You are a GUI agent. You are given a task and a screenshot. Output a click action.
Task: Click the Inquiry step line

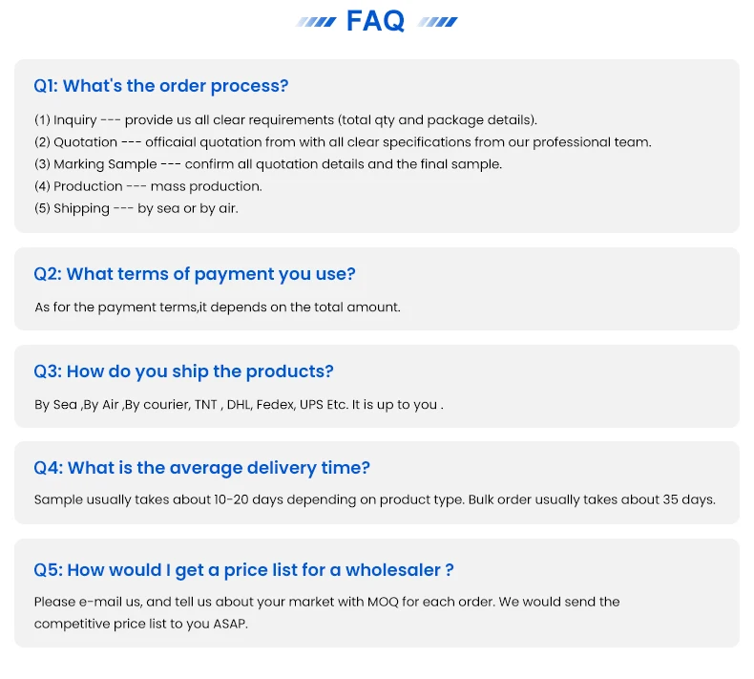pos(285,119)
